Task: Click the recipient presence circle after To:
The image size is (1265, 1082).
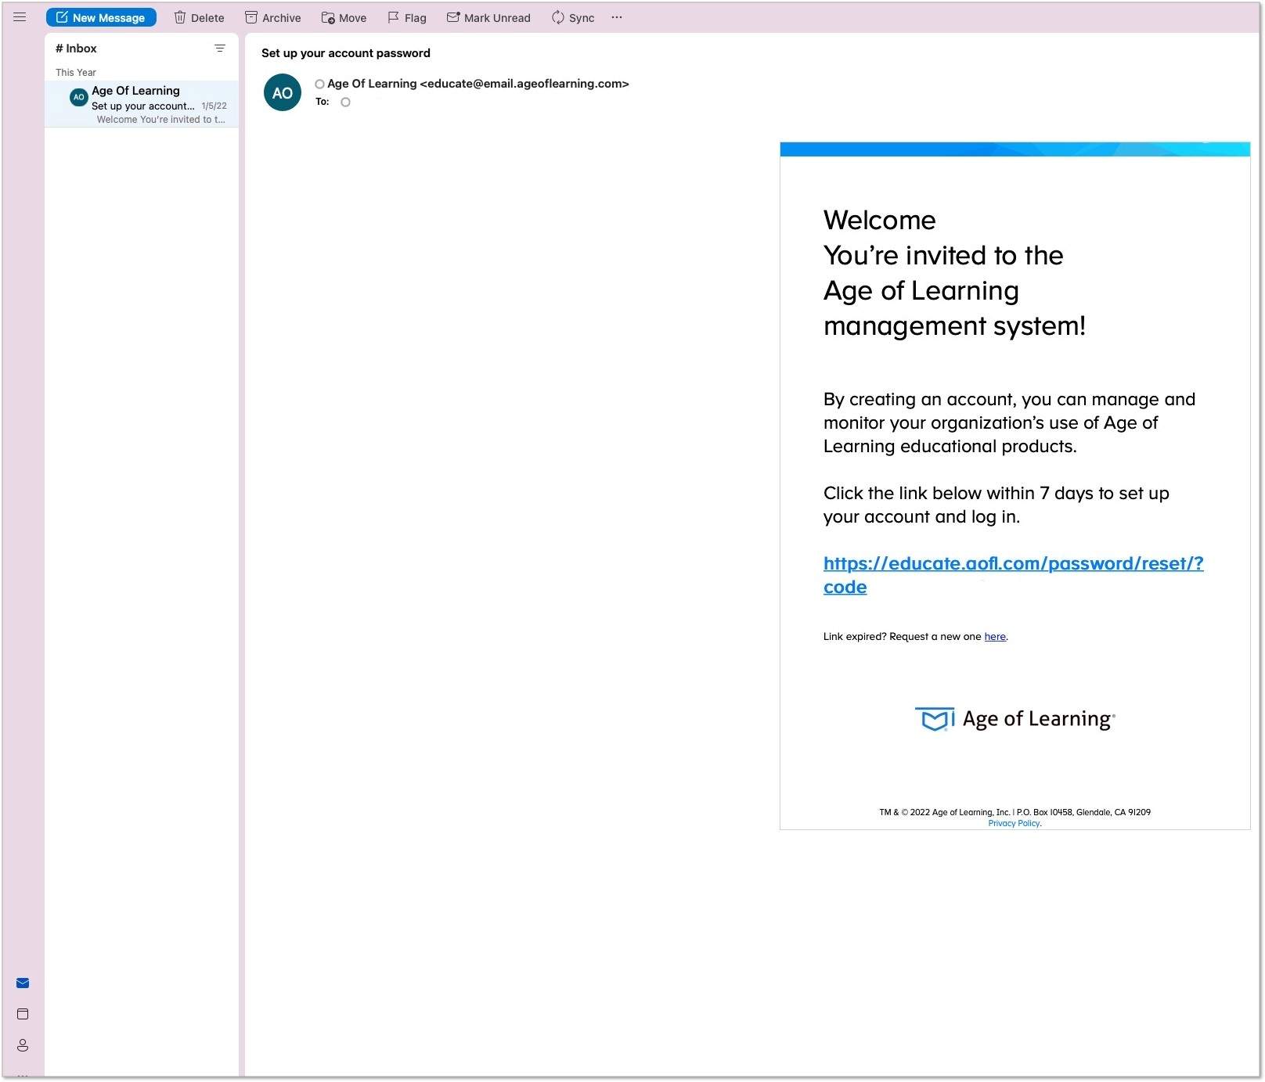Action: [345, 102]
